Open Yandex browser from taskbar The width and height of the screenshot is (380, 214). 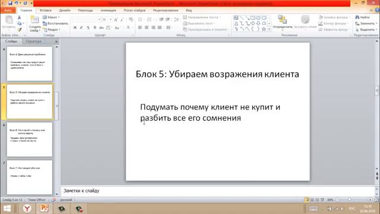click(x=27, y=209)
